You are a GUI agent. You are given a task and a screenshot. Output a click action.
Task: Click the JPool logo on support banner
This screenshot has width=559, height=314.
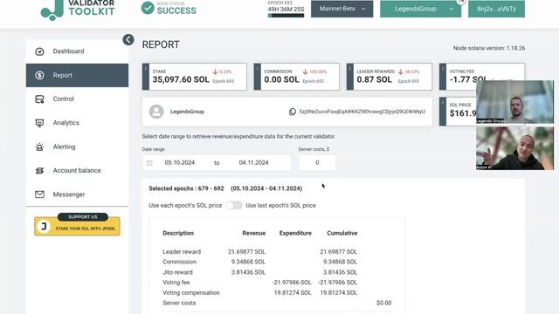44,227
